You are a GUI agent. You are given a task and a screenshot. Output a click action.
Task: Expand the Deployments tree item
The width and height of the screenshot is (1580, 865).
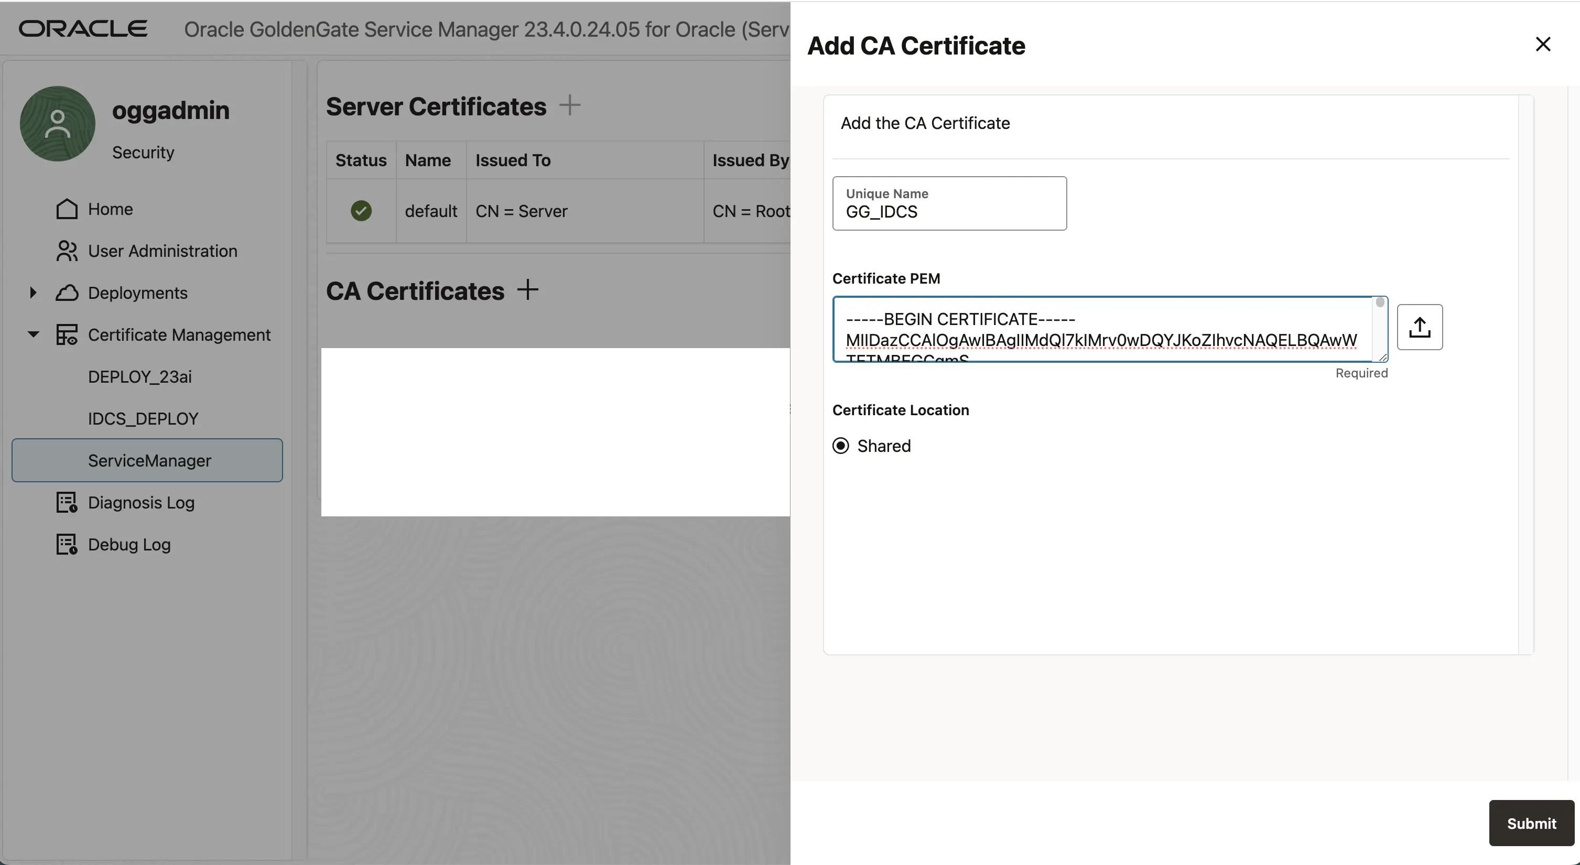[33, 293]
